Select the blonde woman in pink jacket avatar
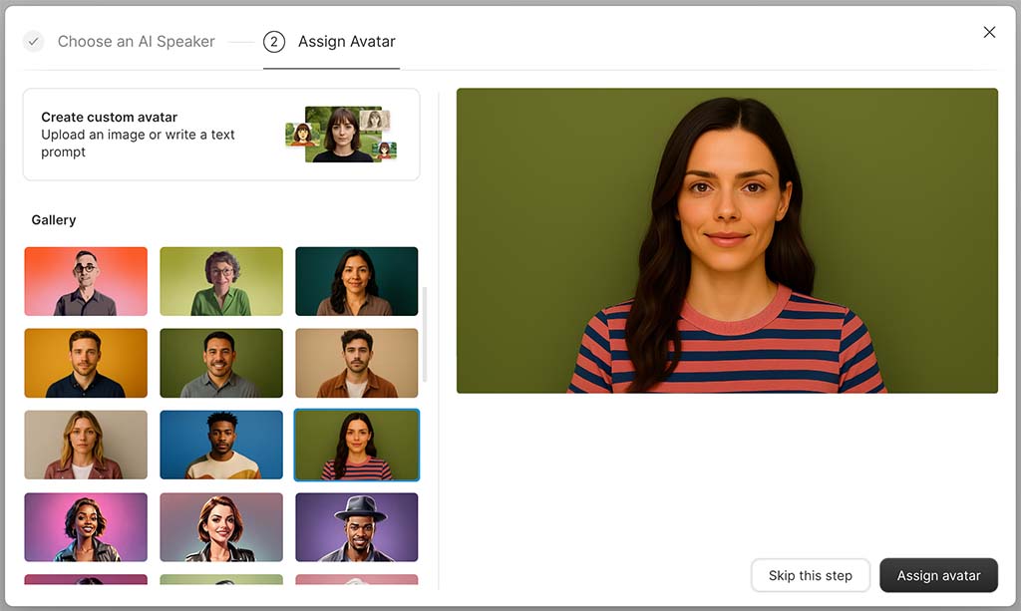Viewport: 1021px width, 611px height. pos(85,445)
